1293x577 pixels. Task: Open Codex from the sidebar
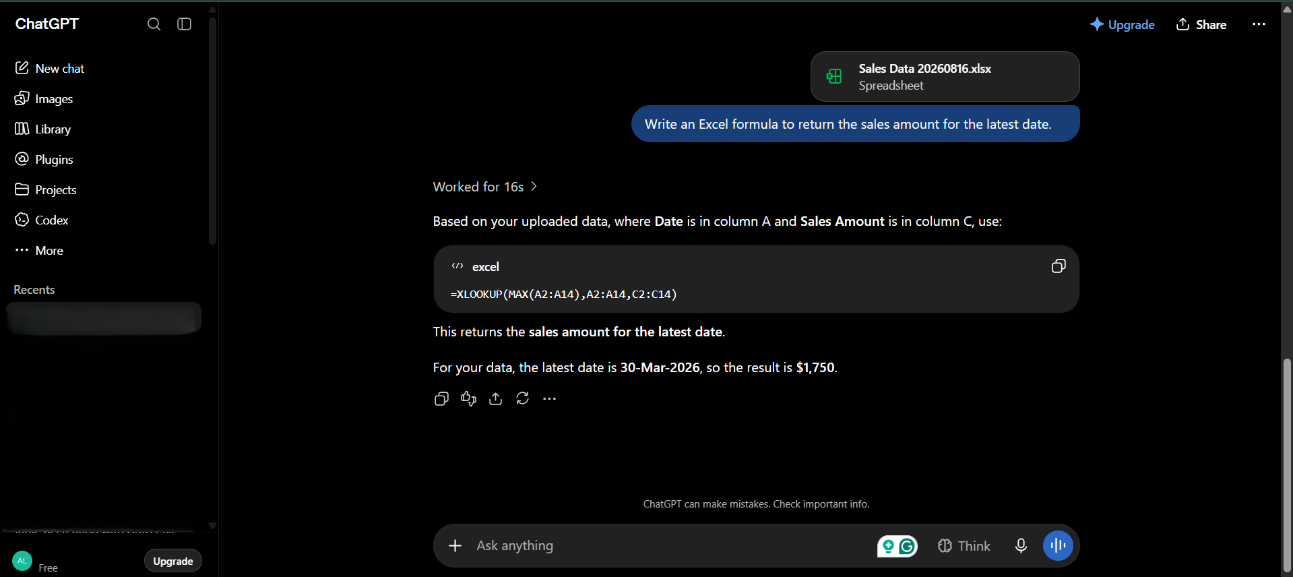coord(42,220)
